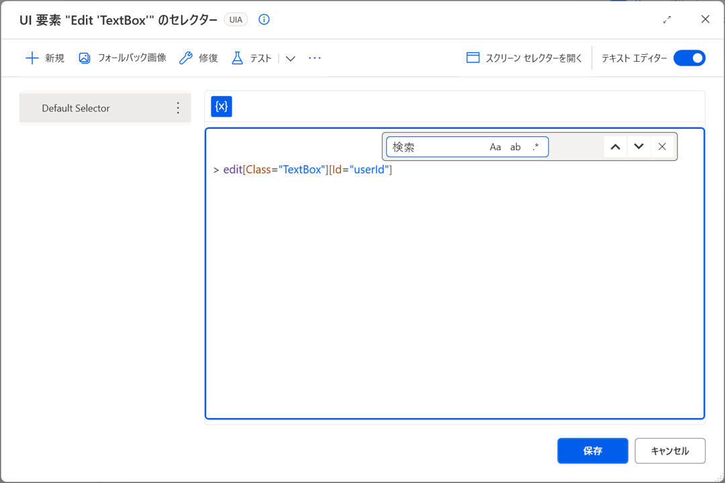Image resolution: width=725 pixels, height=483 pixels.
Task: Open フォールバック画像 fallback image option
Action: [x=123, y=58]
